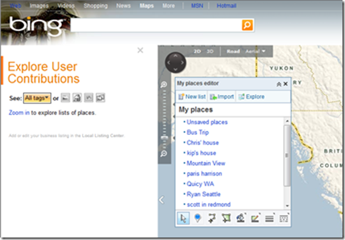345x240 pixels.
Task: Click the line color pencil tool
Action: [x=255, y=219]
